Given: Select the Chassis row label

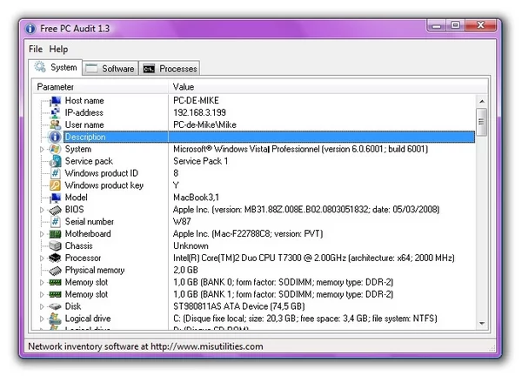Looking at the screenshot, I should coord(79,246).
